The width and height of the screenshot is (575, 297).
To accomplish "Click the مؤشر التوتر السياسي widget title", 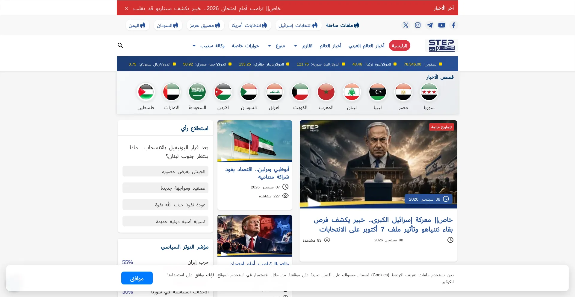I will [x=185, y=247].
